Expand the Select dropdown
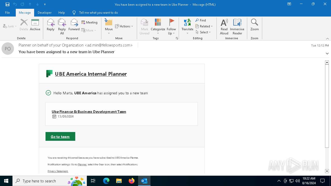331x186 pixels. 203,32
